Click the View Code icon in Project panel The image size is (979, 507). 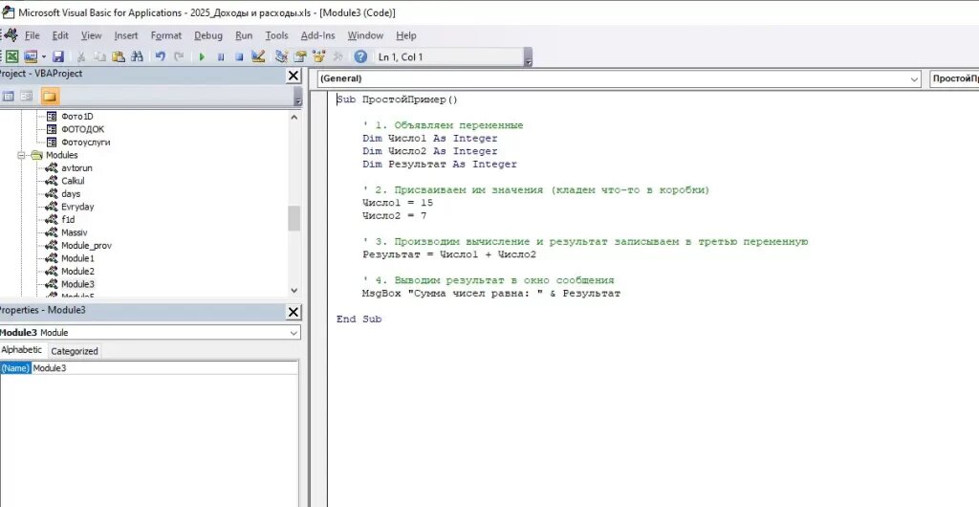pos(8,97)
